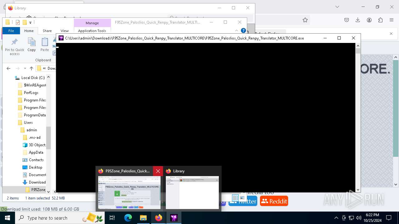399x224 pixels.
Task: Switch to the Home ribbon tab
Action: [29, 31]
